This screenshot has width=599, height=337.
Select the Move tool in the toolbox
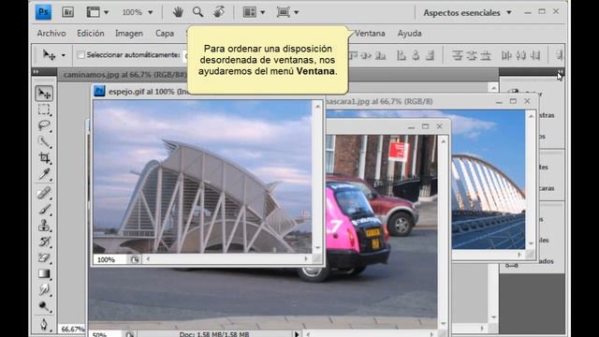pyautogui.click(x=44, y=94)
